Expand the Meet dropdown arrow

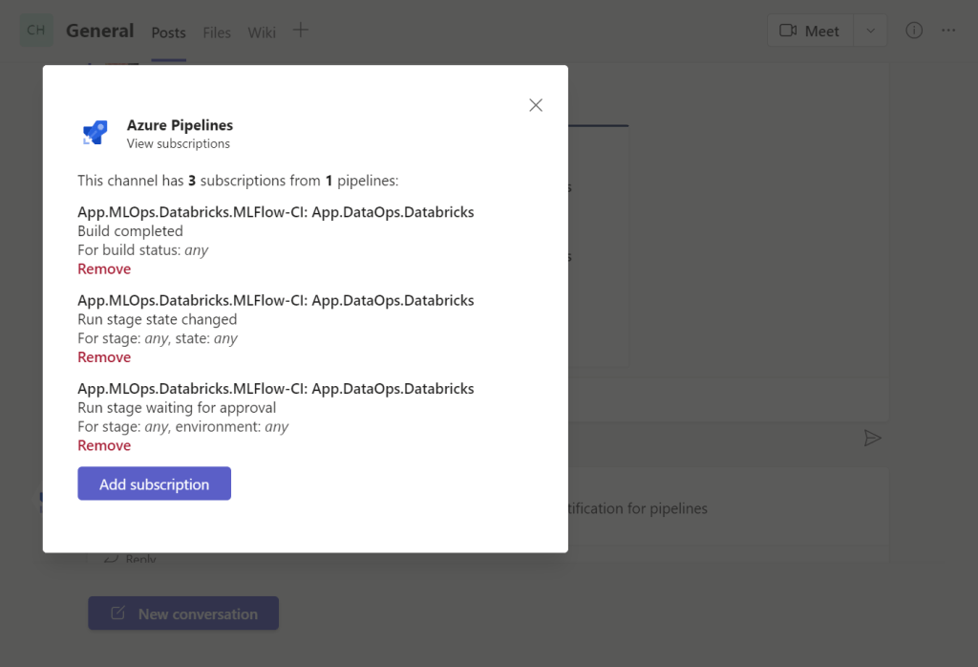coord(870,31)
